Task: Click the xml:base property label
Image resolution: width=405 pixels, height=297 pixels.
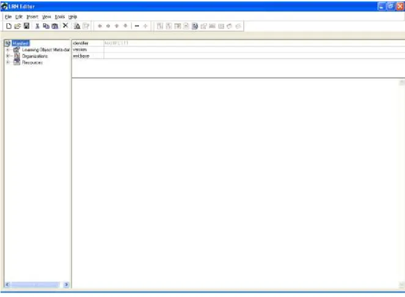Action: pyautogui.click(x=81, y=56)
